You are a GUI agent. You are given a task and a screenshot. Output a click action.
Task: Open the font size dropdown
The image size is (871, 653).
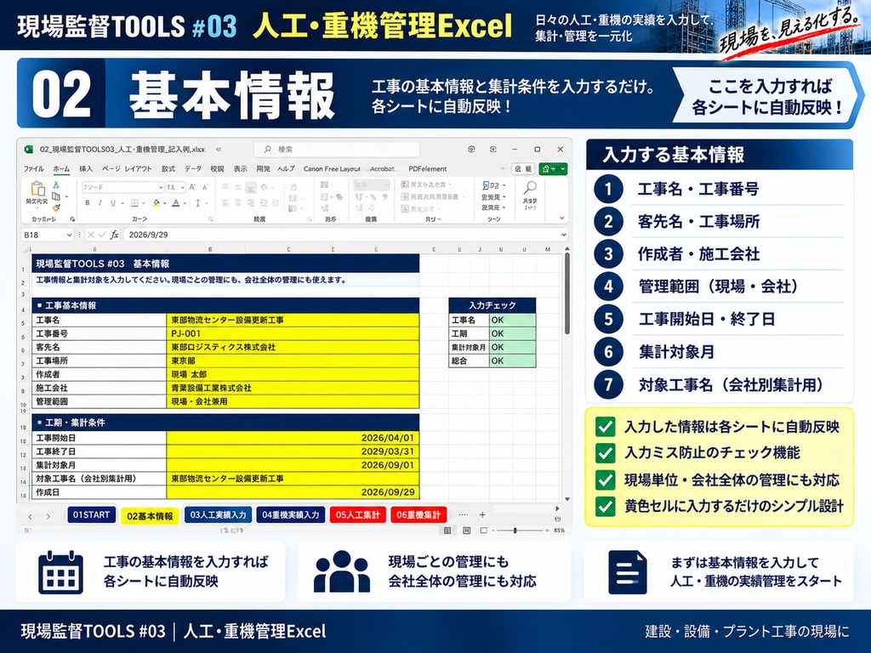[x=184, y=187]
